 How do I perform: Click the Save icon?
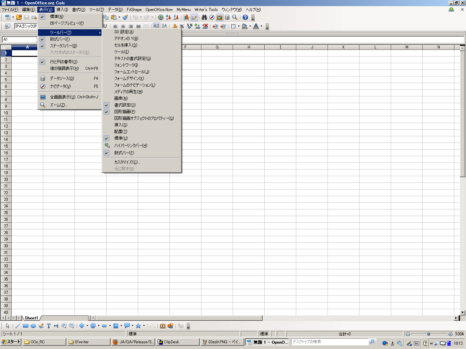(27, 17)
